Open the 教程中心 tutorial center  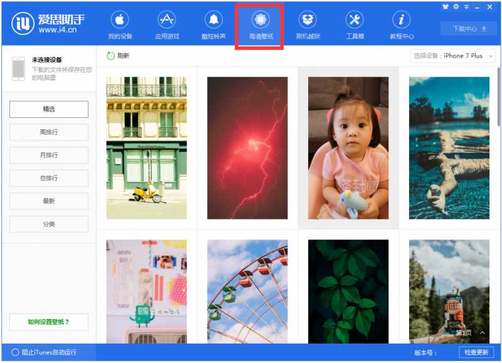coord(402,25)
